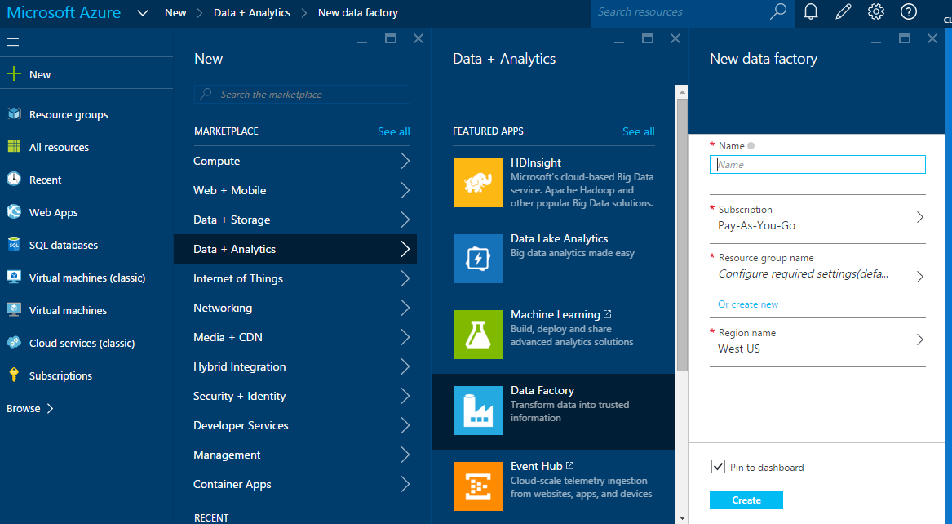This screenshot has width=952, height=524.
Task: Select the Security + Identity marketplace category
Action: pyautogui.click(x=295, y=396)
